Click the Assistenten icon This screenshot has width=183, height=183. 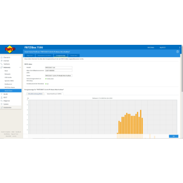(2, 108)
